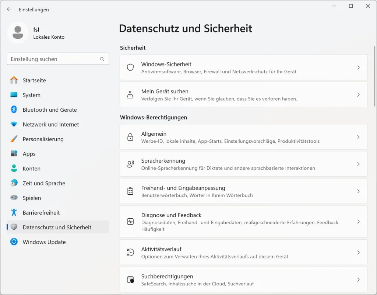The image size is (377, 295).
Task: Go to Netzwerk und Internet
Action: click(x=50, y=125)
